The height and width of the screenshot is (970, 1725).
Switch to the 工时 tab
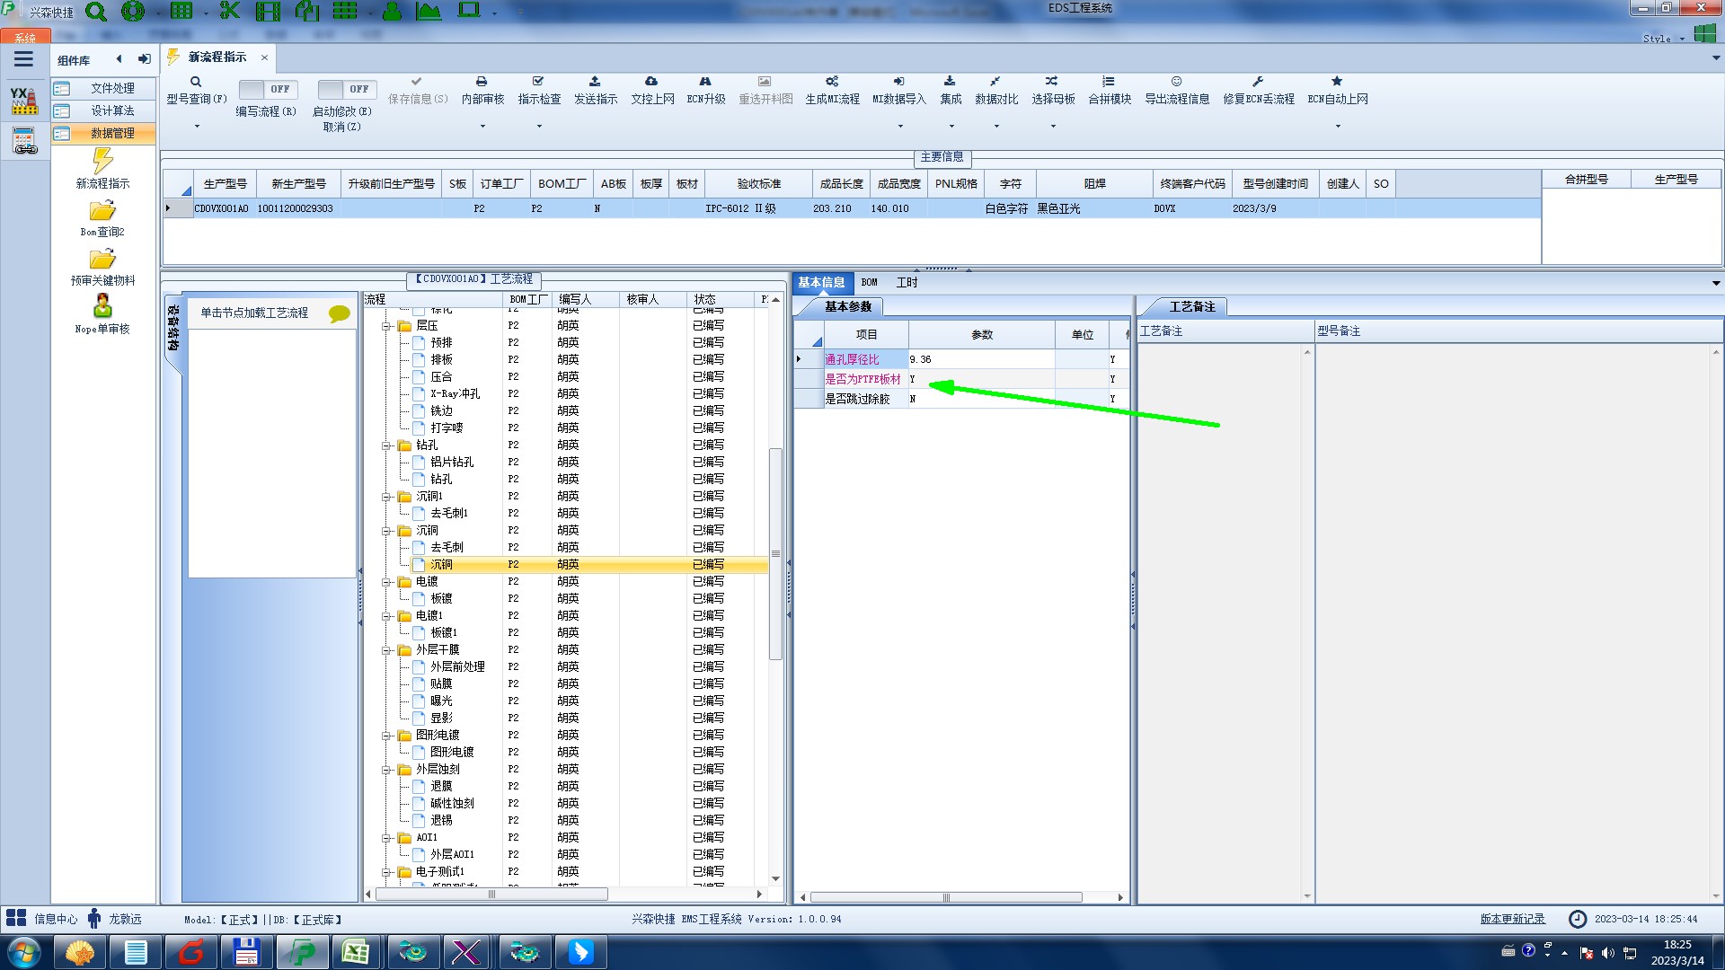click(x=907, y=283)
